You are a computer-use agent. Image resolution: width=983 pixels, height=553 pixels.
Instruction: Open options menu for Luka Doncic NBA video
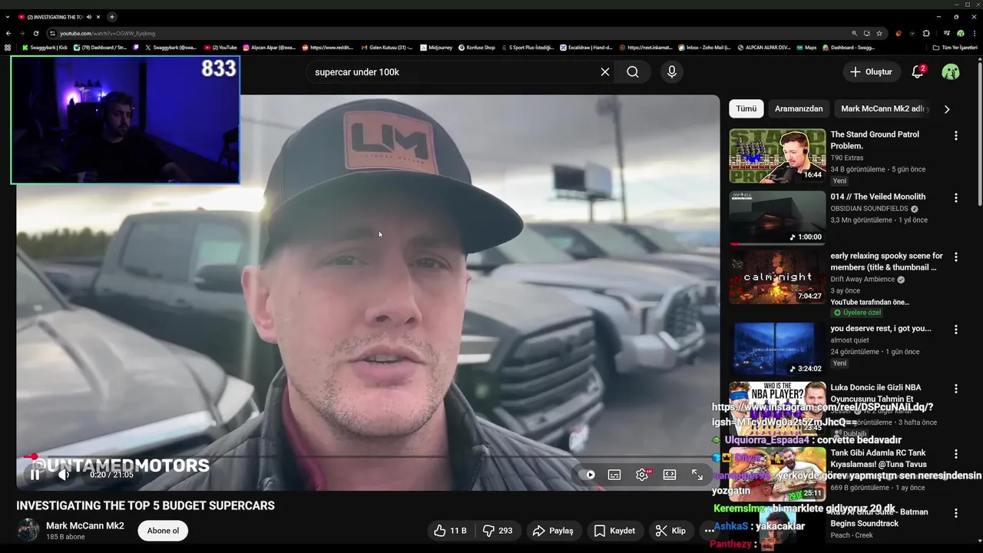(x=956, y=389)
